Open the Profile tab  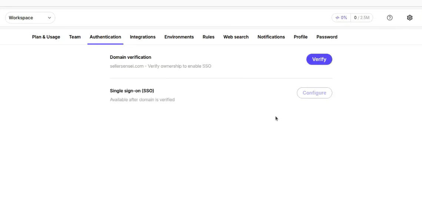[300, 37]
